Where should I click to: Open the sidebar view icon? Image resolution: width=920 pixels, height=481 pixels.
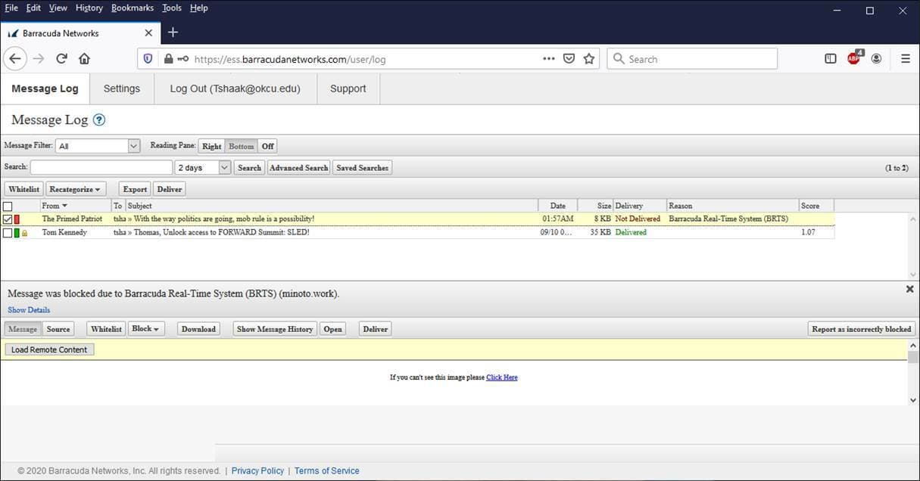(831, 58)
